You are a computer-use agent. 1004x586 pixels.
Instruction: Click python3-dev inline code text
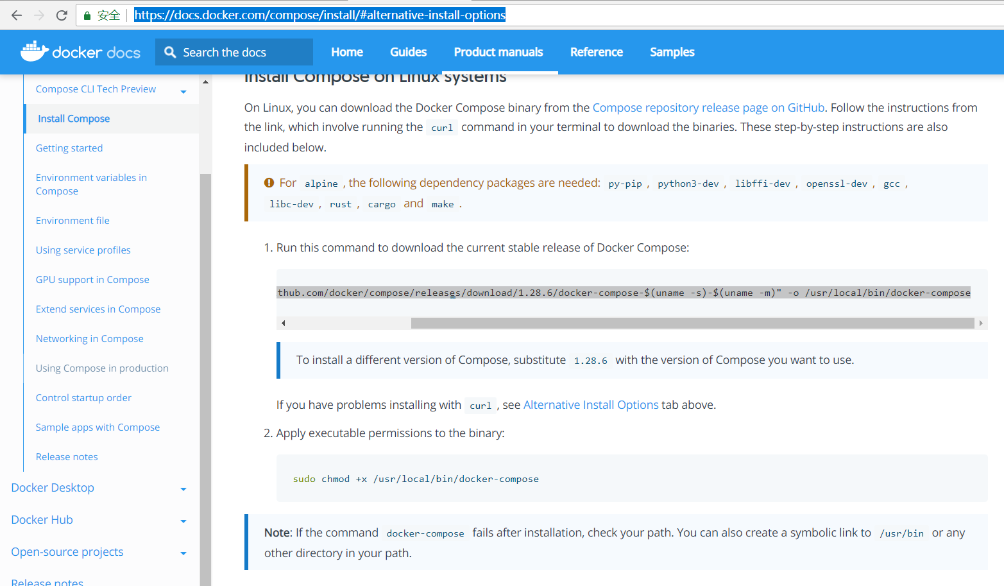pyautogui.click(x=688, y=184)
